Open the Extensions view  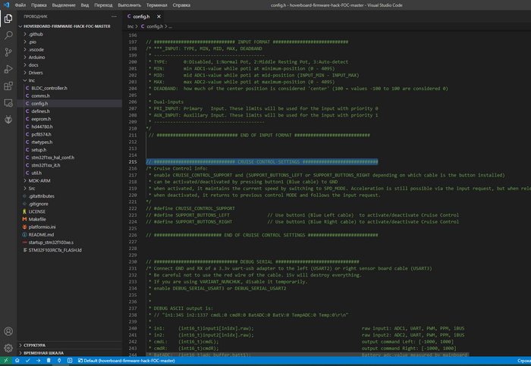(x=8, y=87)
